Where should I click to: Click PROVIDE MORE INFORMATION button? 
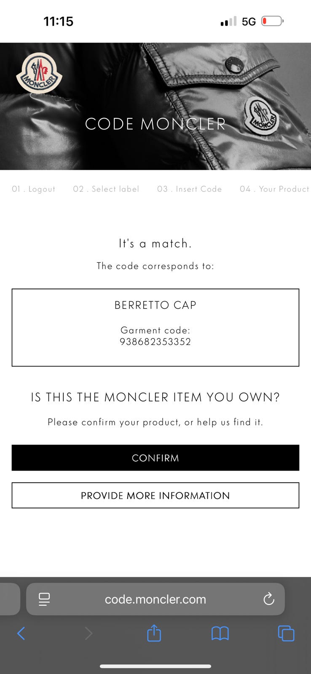click(155, 495)
